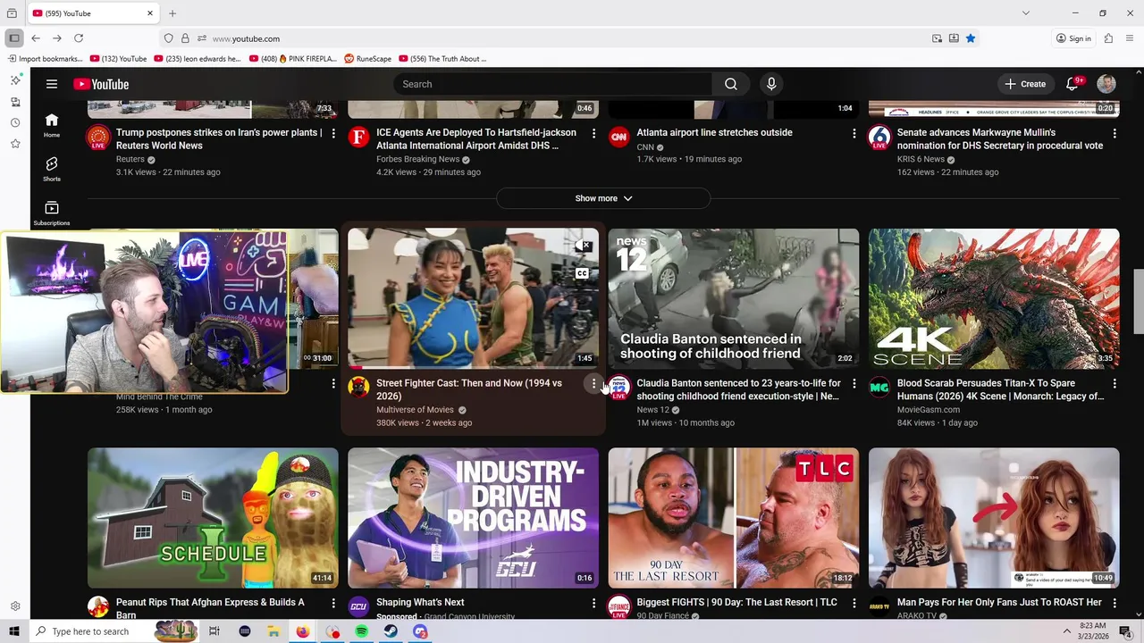Viewport: 1144px width, 643px height.
Task: Open history in Firefox sidebar
Action: (x=15, y=122)
